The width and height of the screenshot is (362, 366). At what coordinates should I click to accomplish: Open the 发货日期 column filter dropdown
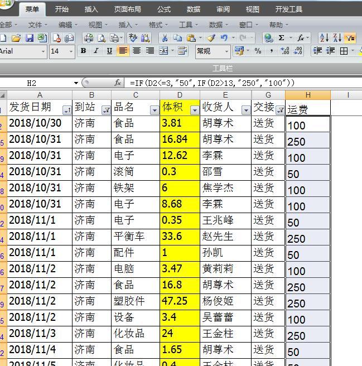pos(67,110)
